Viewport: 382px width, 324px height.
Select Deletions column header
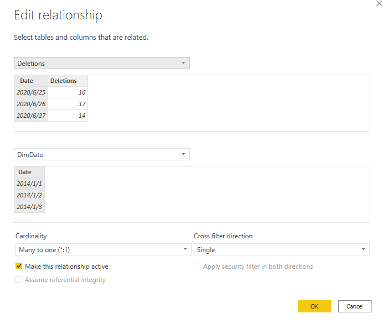coord(68,81)
